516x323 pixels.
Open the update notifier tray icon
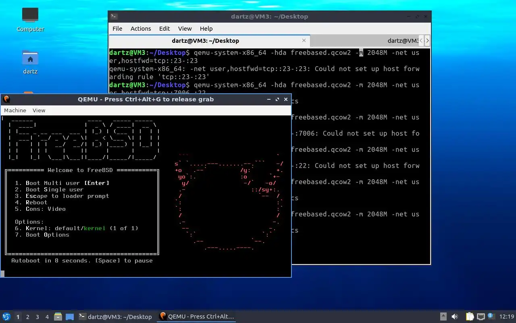click(x=491, y=316)
